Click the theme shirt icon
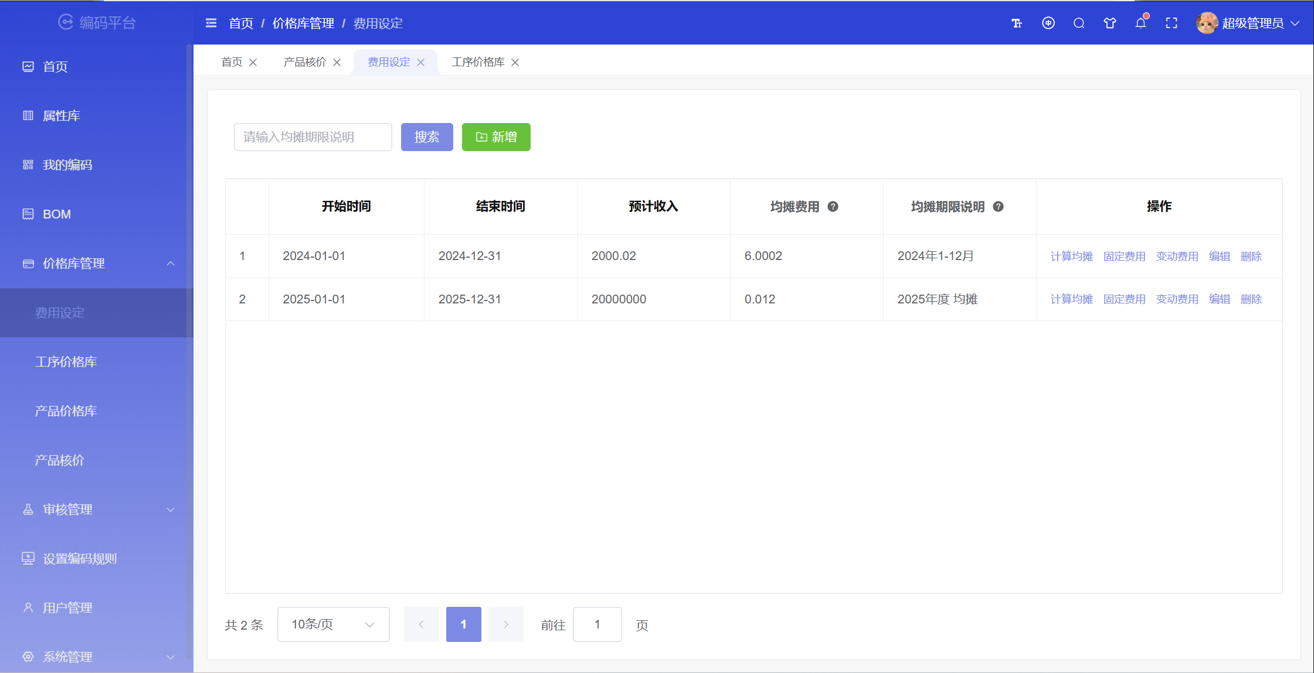The width and height of the screenshot is (1314, 673). point(1110,23)
